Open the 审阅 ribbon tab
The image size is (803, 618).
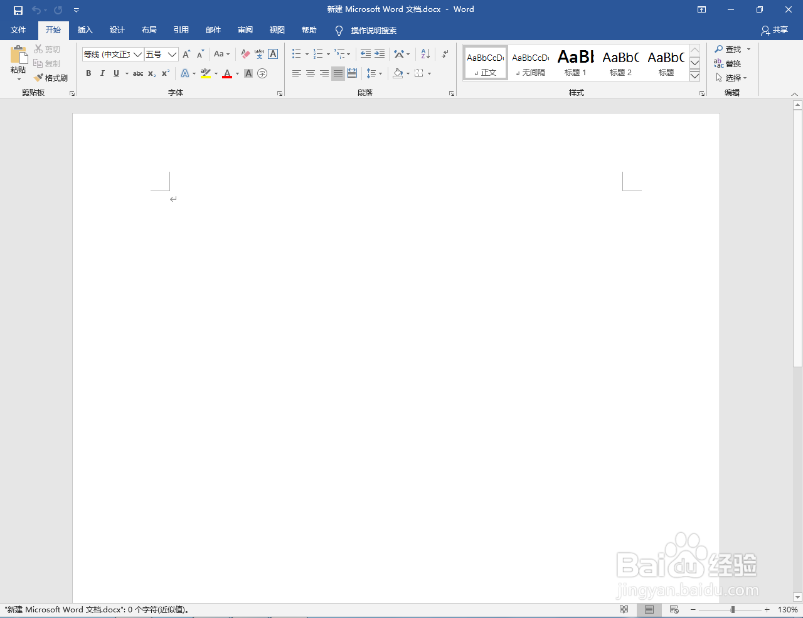pos(245,30)
